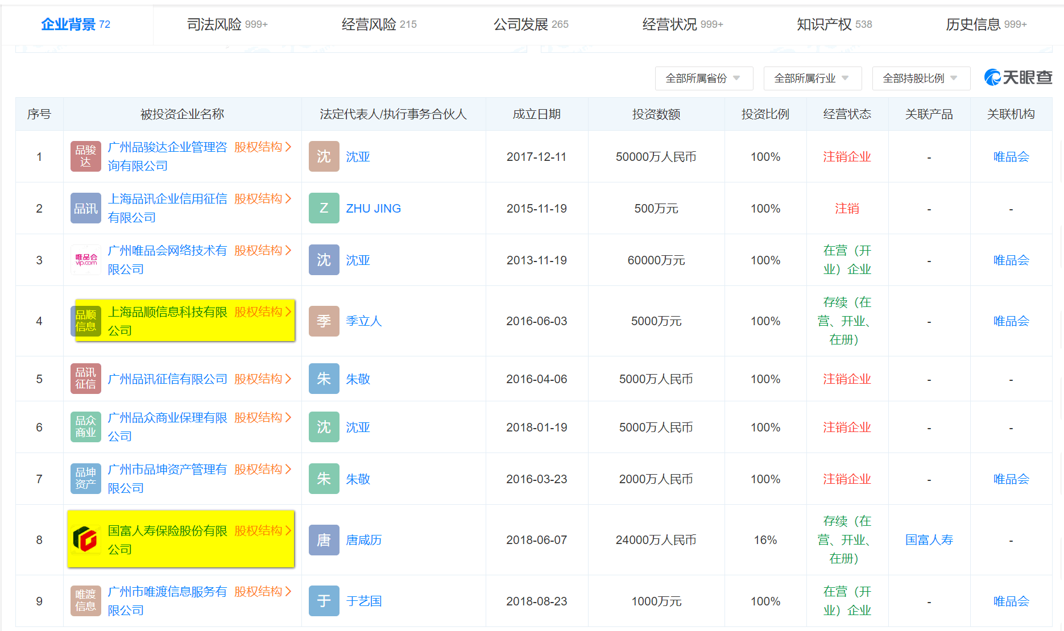The image size is (1064, 631).
Task: Click the 朱 avatar in row 7
Action: point(324,479)
